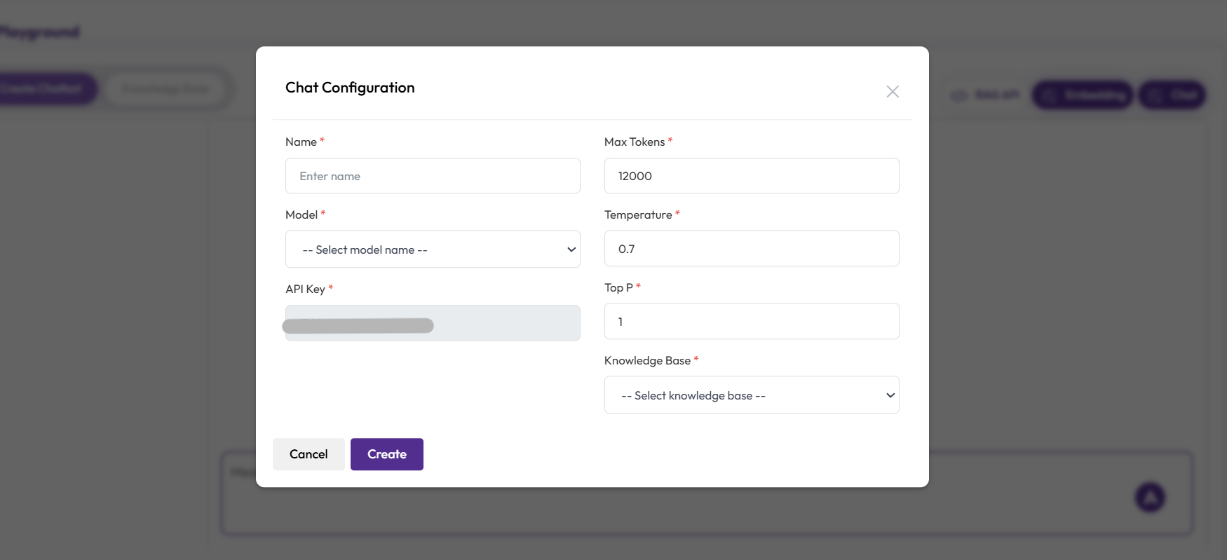Switch to the blurred Knowledge Base tab
Image resolution: width=1227 pixels, height=560 pixels.
point(165,89)
